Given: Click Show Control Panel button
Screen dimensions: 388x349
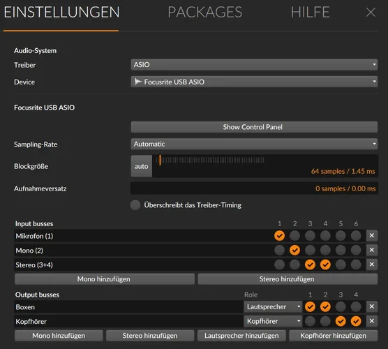Looking at the screenshot, I should pyautogui.click(x=254, y=127).
